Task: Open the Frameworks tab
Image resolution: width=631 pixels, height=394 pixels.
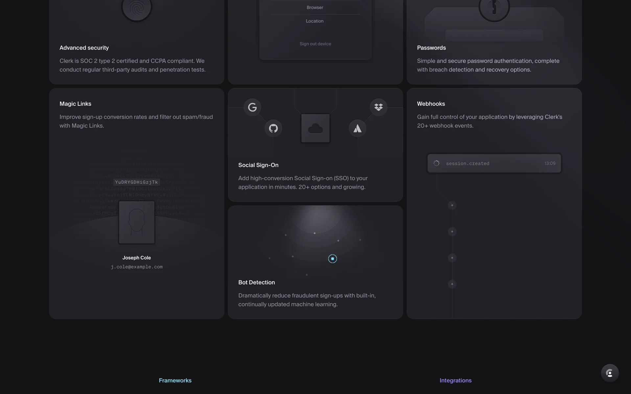Action: pyautogui.click(x=175, y=380)
